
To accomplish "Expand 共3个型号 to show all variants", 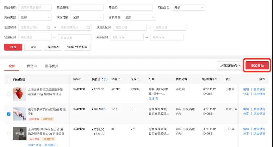I will tap(43, 145).
